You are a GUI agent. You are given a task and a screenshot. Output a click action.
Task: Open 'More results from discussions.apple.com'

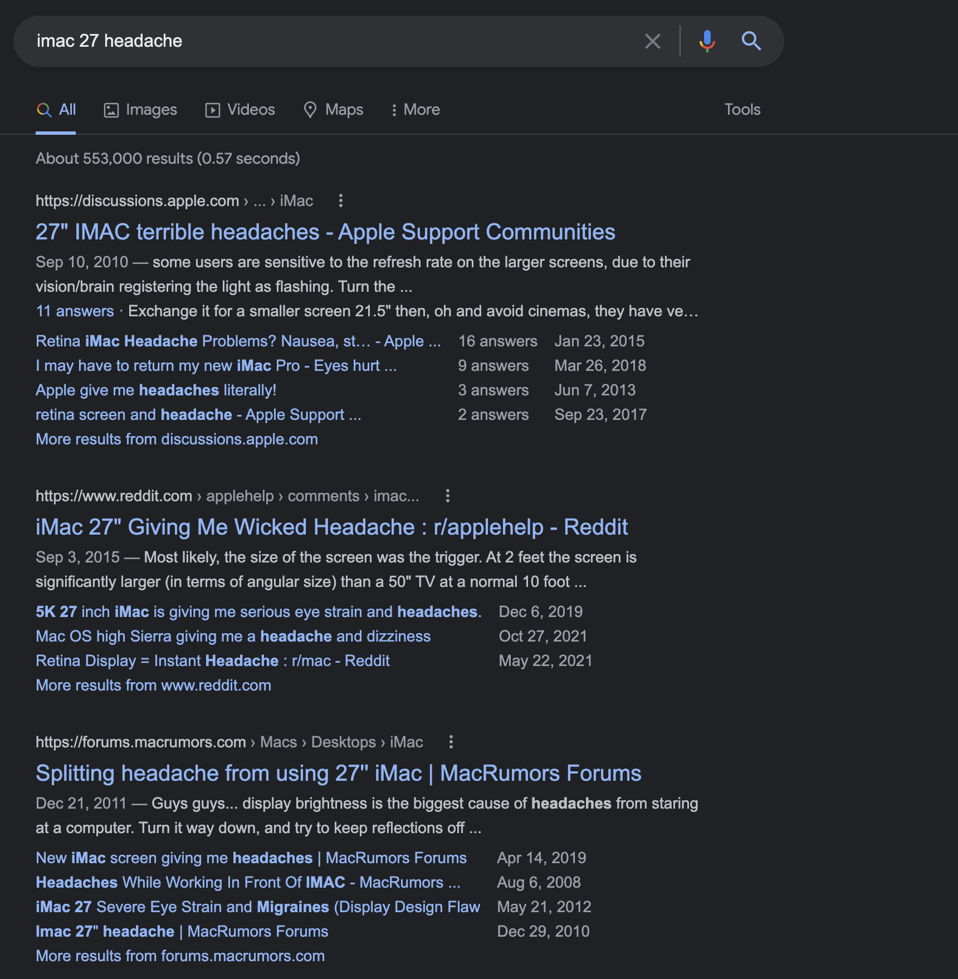tap(177, 439)
